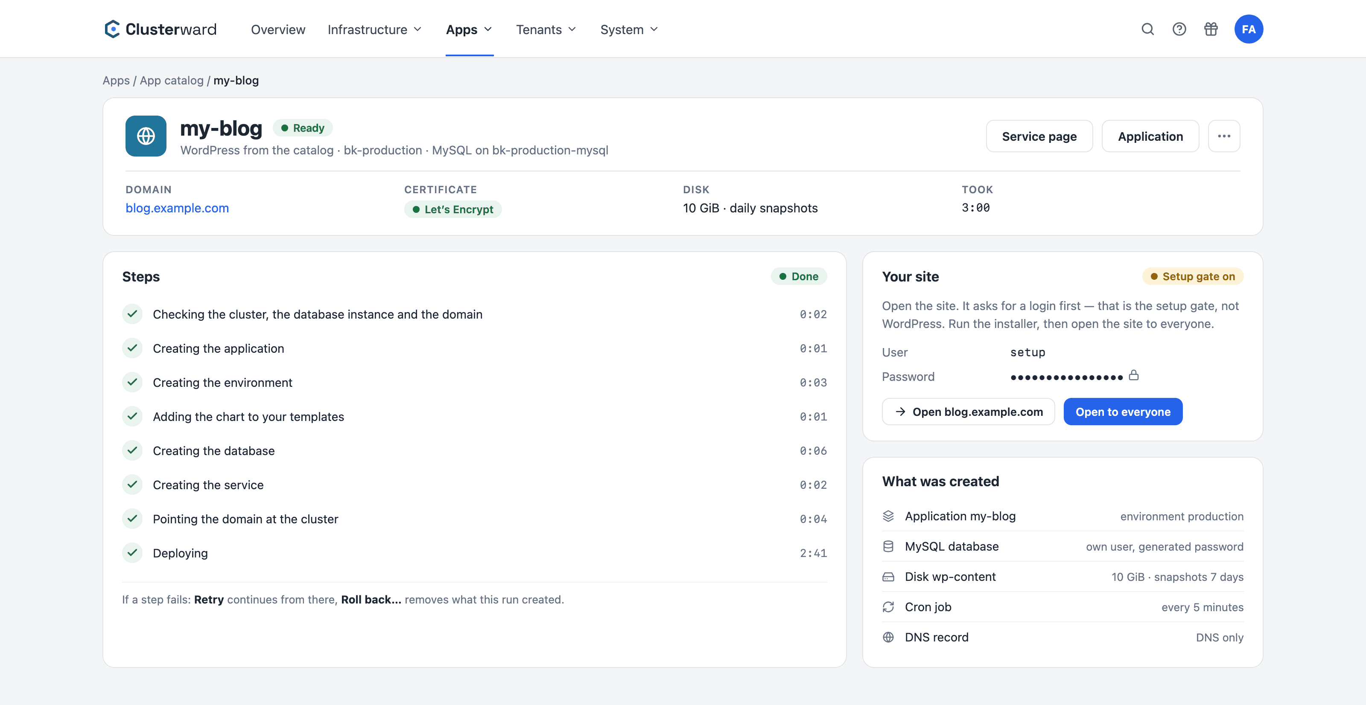This screenshot has width=1366, height=705.
Task: Click checkmark for Adding the chart step
Action: pyautogui.click(x=133, y=416)
